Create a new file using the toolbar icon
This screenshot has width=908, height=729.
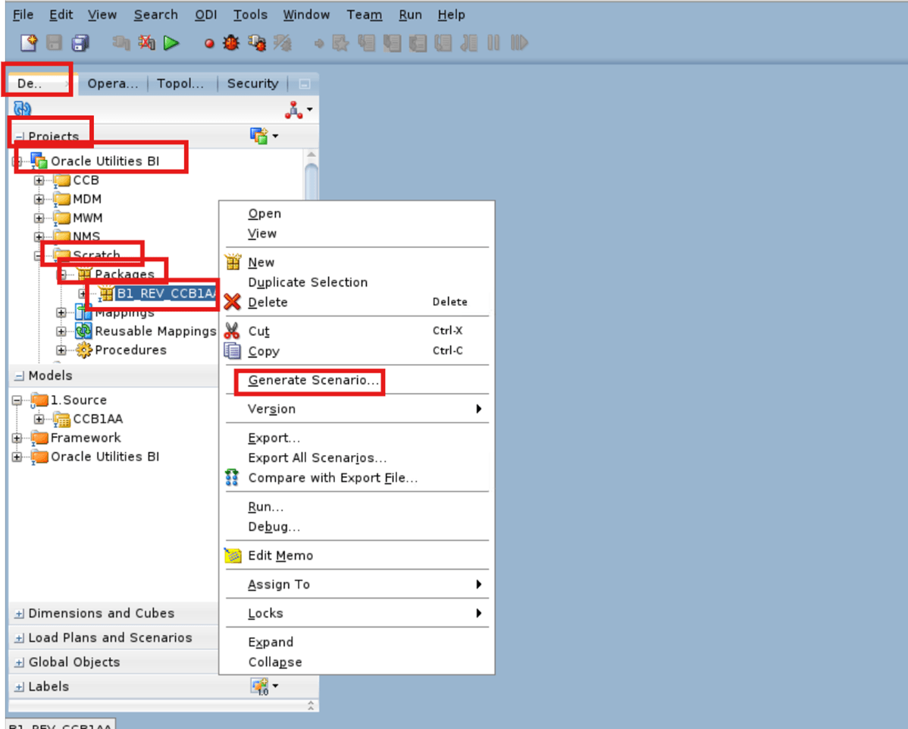pos(28,43)
